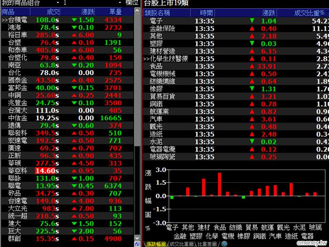Select the 宏達電 stock row
329x247 pixels.
[x=67, y=141]
